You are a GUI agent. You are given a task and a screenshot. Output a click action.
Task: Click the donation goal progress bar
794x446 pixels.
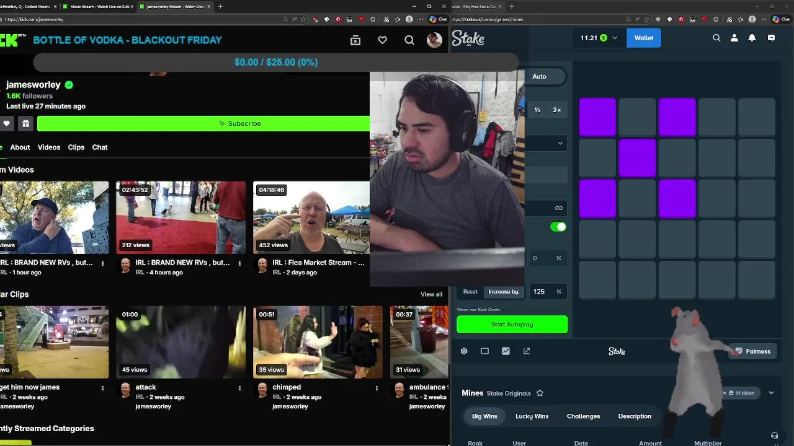point(276,63)
